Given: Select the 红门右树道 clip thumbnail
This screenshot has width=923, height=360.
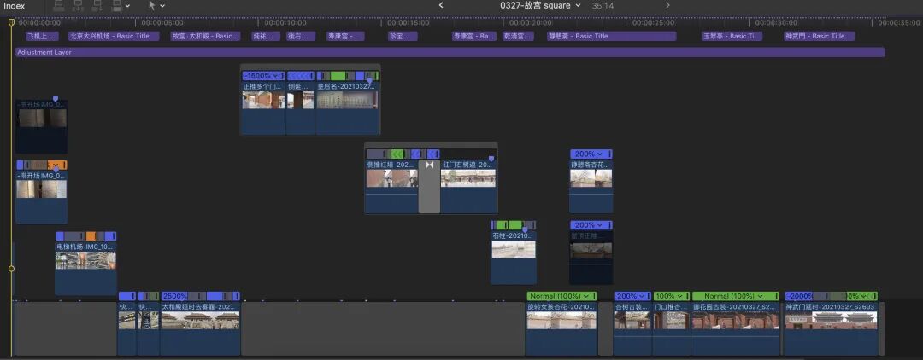Looking at the screenshot, I should [x=468, y=178].
